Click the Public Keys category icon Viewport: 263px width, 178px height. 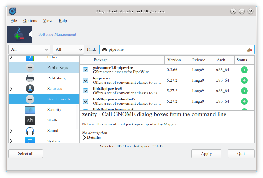coord(30,68)
